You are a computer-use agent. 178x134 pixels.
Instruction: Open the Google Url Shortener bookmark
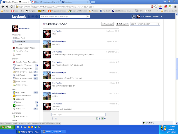click(77, 11)
